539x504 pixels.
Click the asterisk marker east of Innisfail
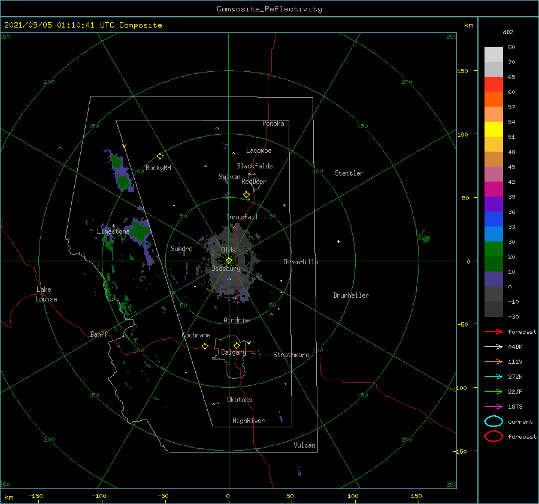click(x=284, y=206)
